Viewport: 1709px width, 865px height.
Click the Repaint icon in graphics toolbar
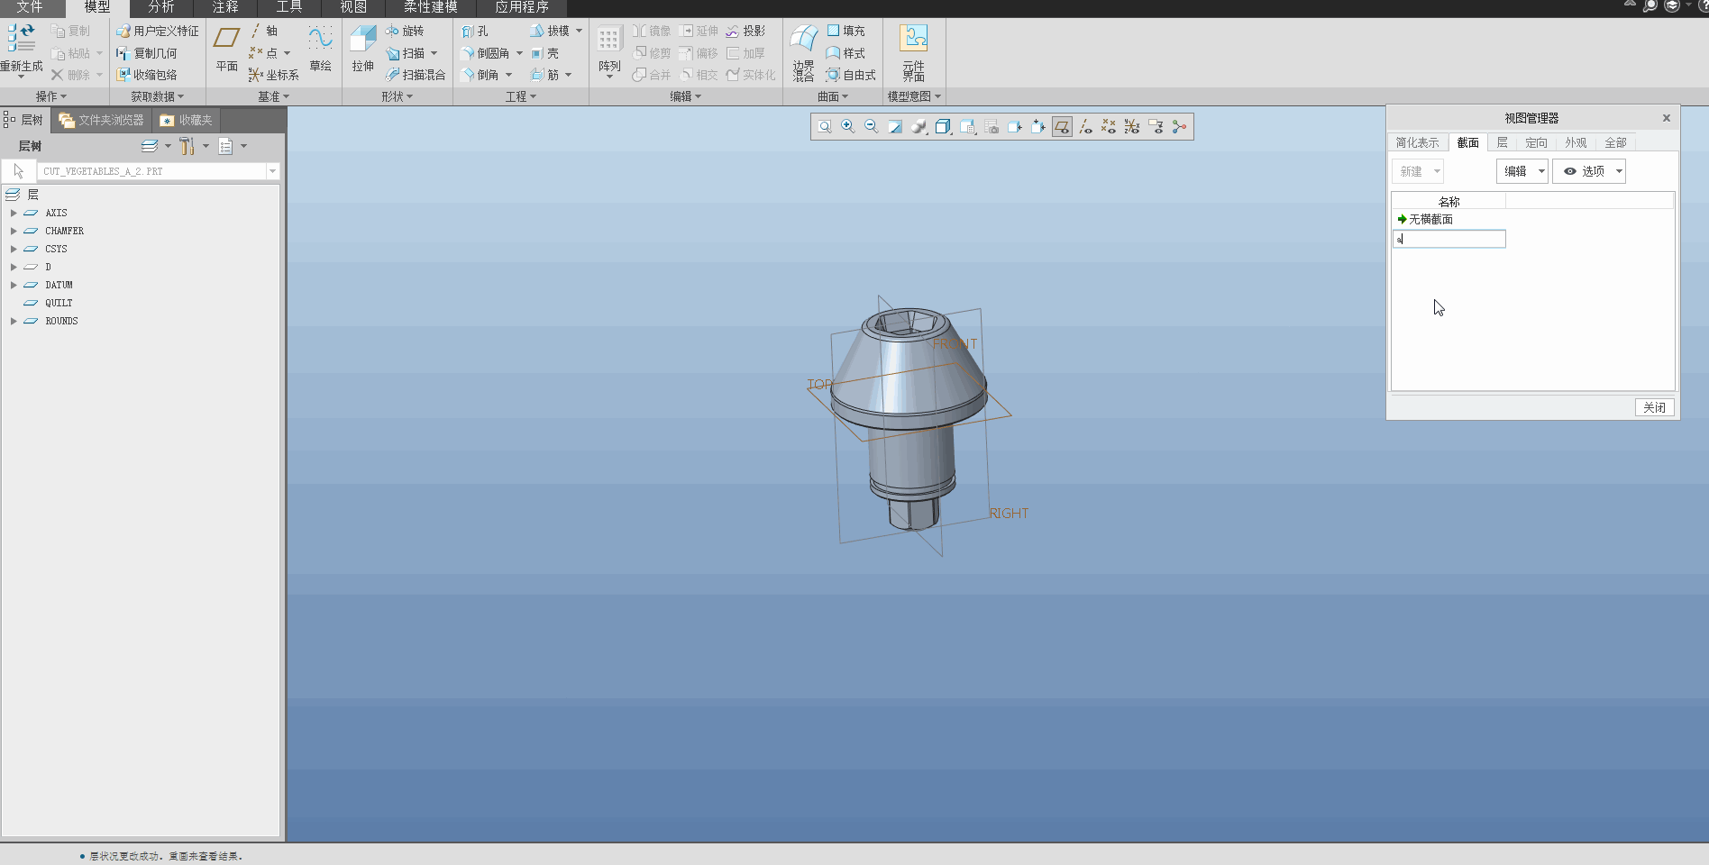click(x=895, y=127)
